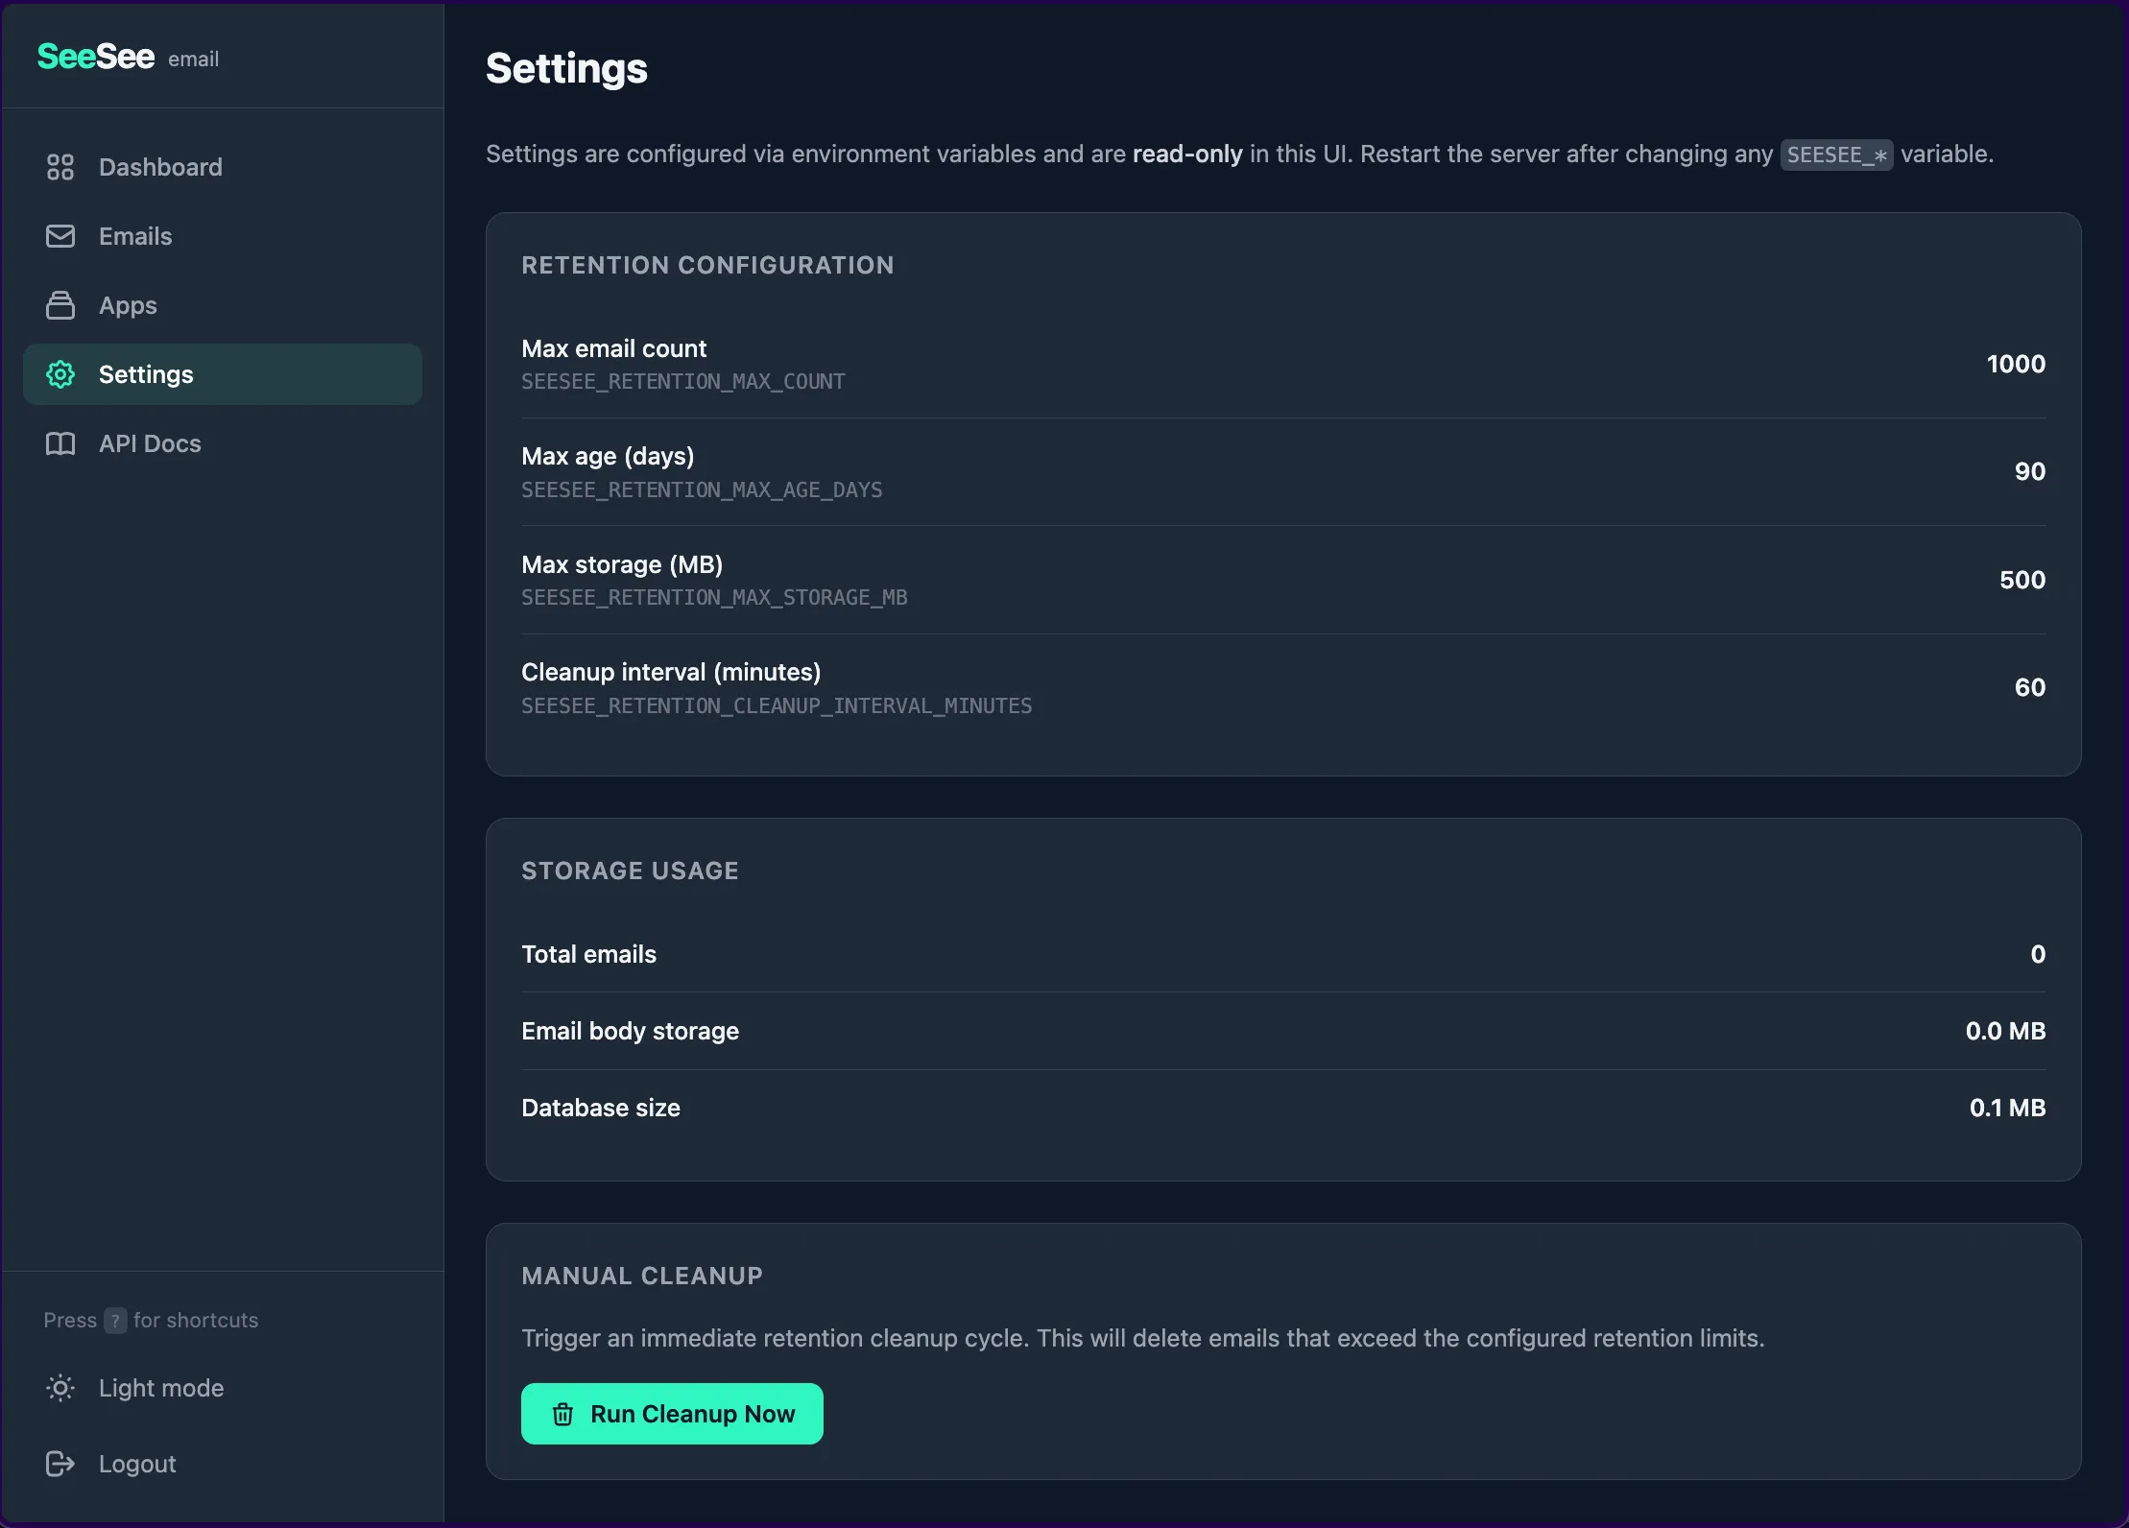
Task: Click the SeeSee logo
Action: click(x=95, y=56)
